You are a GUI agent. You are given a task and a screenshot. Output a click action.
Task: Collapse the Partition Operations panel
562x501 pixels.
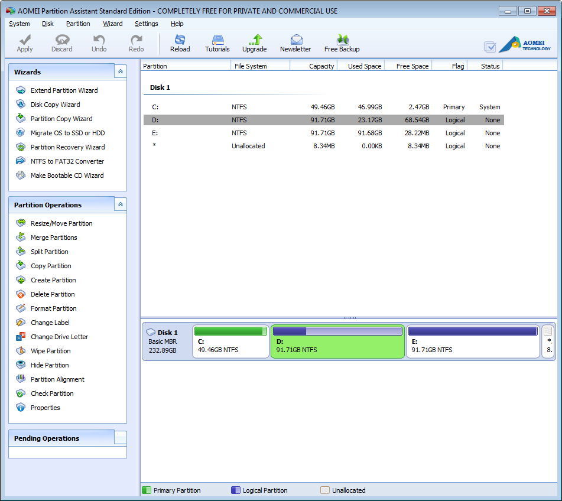coord(121,204)
